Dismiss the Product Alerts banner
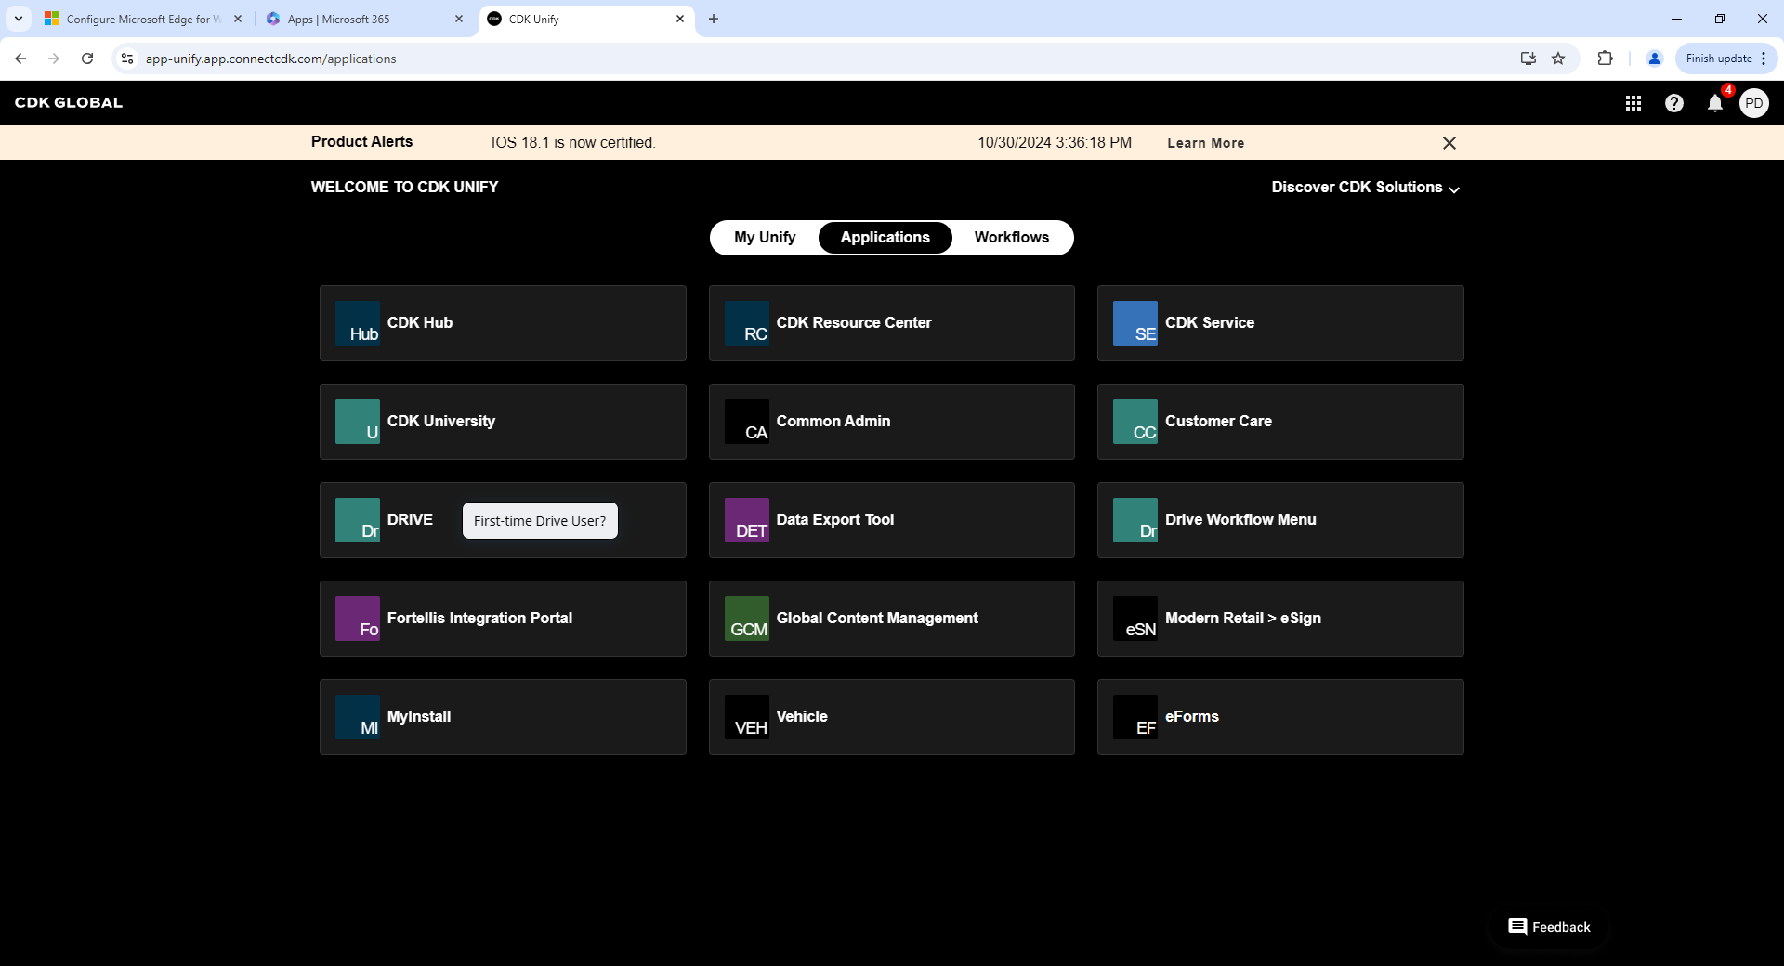The image size is (1784, 966). [1449, 143]
